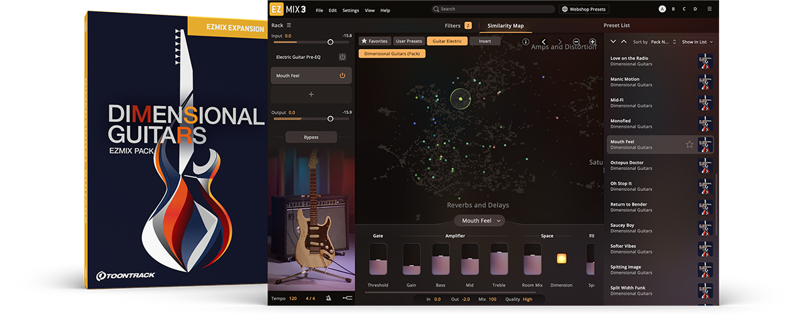This screenshot has width=805, height=327.
Task: Toggle the Insert filter tag
Action: click(x=485, y=41)
